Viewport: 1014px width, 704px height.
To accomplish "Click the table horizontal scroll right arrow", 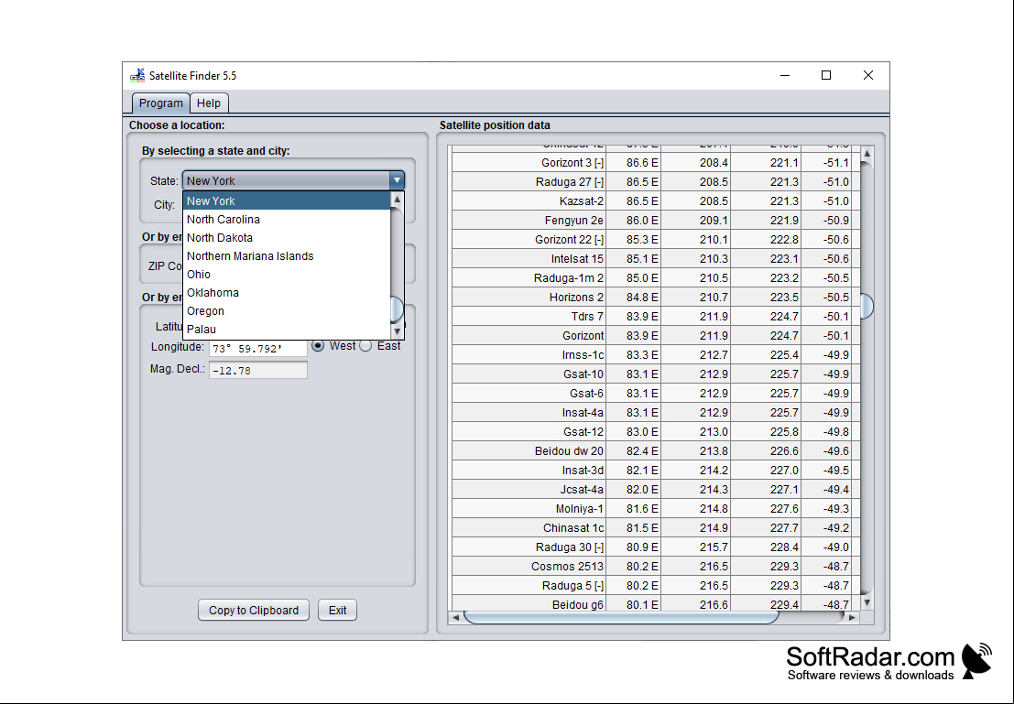I will coord(853,617).
